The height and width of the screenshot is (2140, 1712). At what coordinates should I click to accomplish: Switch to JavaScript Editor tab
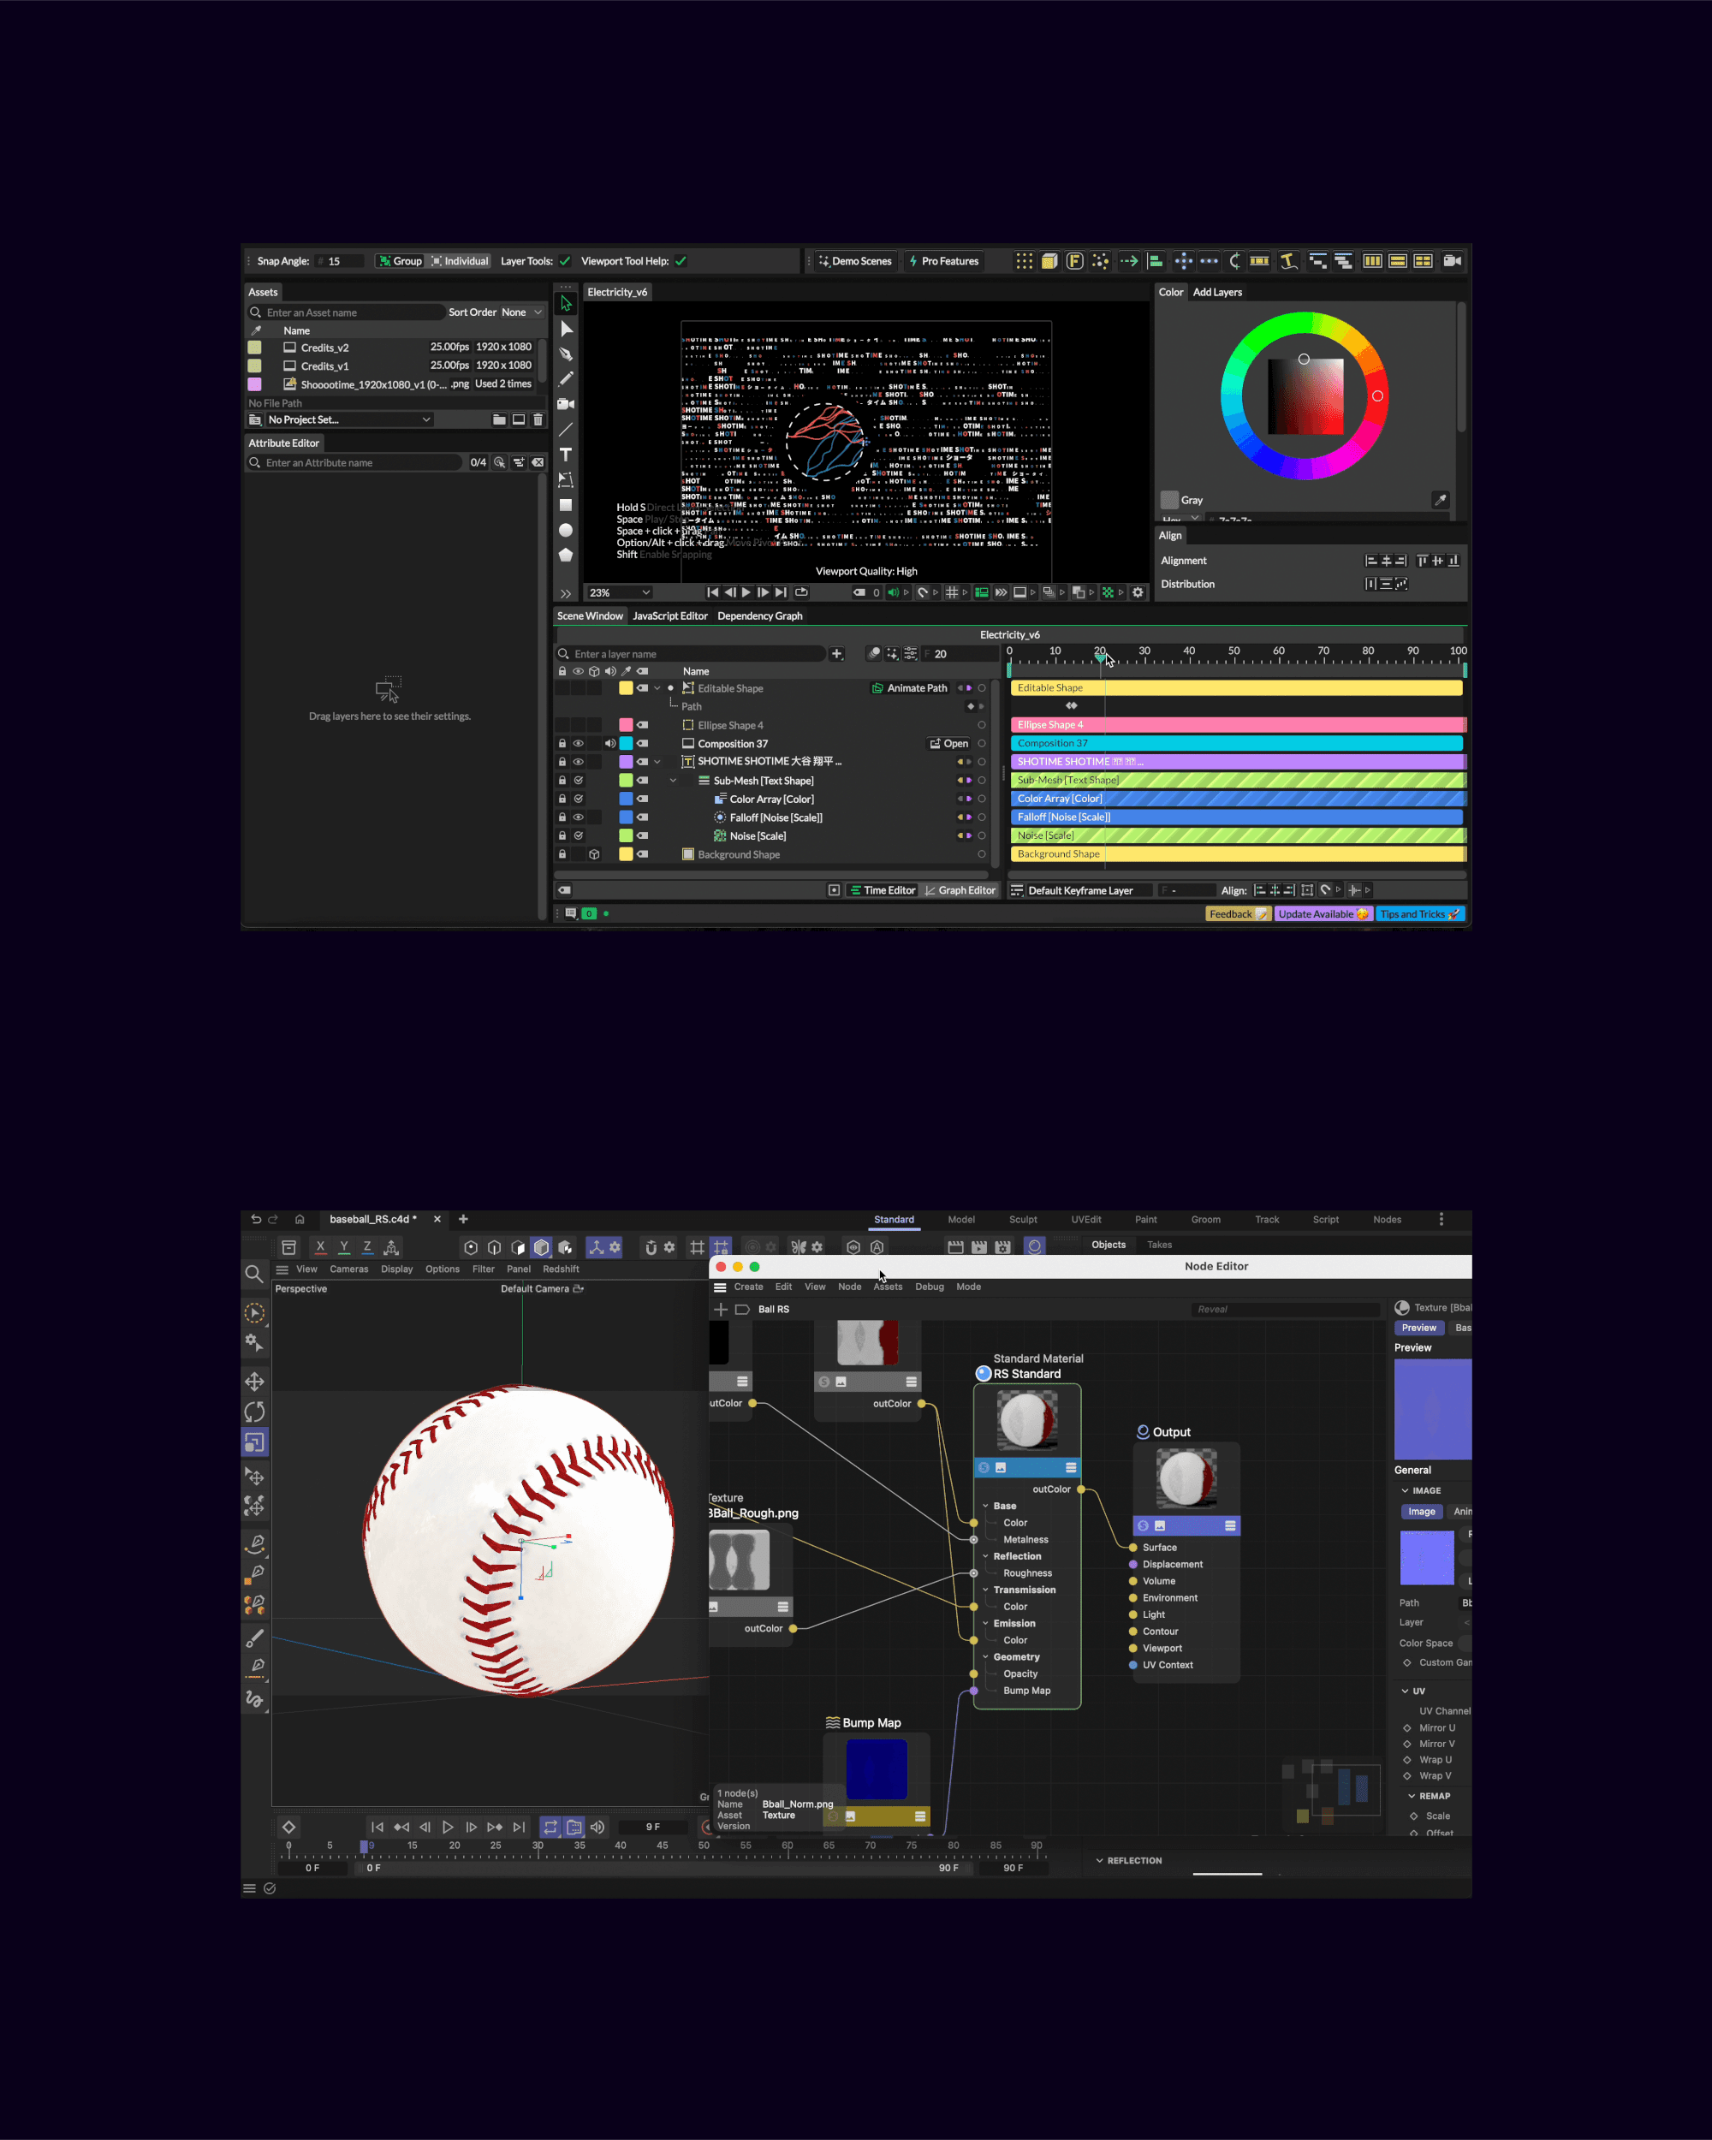670,615
